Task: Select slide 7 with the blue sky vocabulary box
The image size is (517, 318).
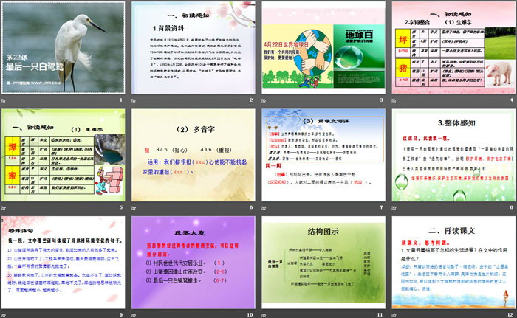Action: coord(323,155)
